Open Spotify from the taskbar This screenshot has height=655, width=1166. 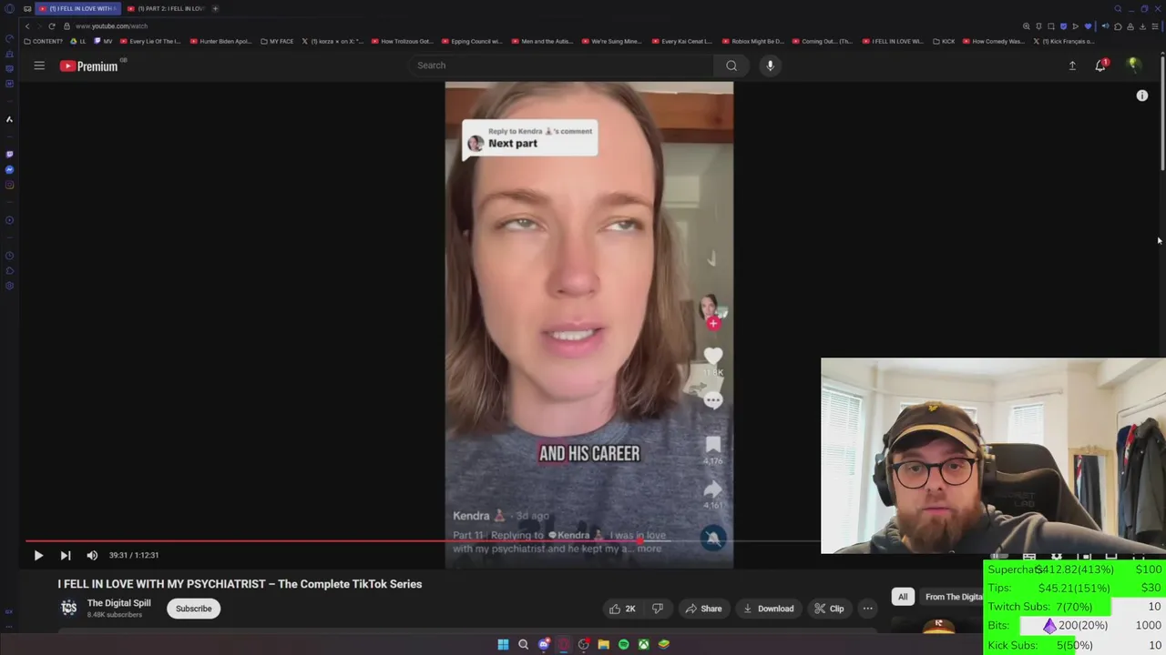click(623, 644)
